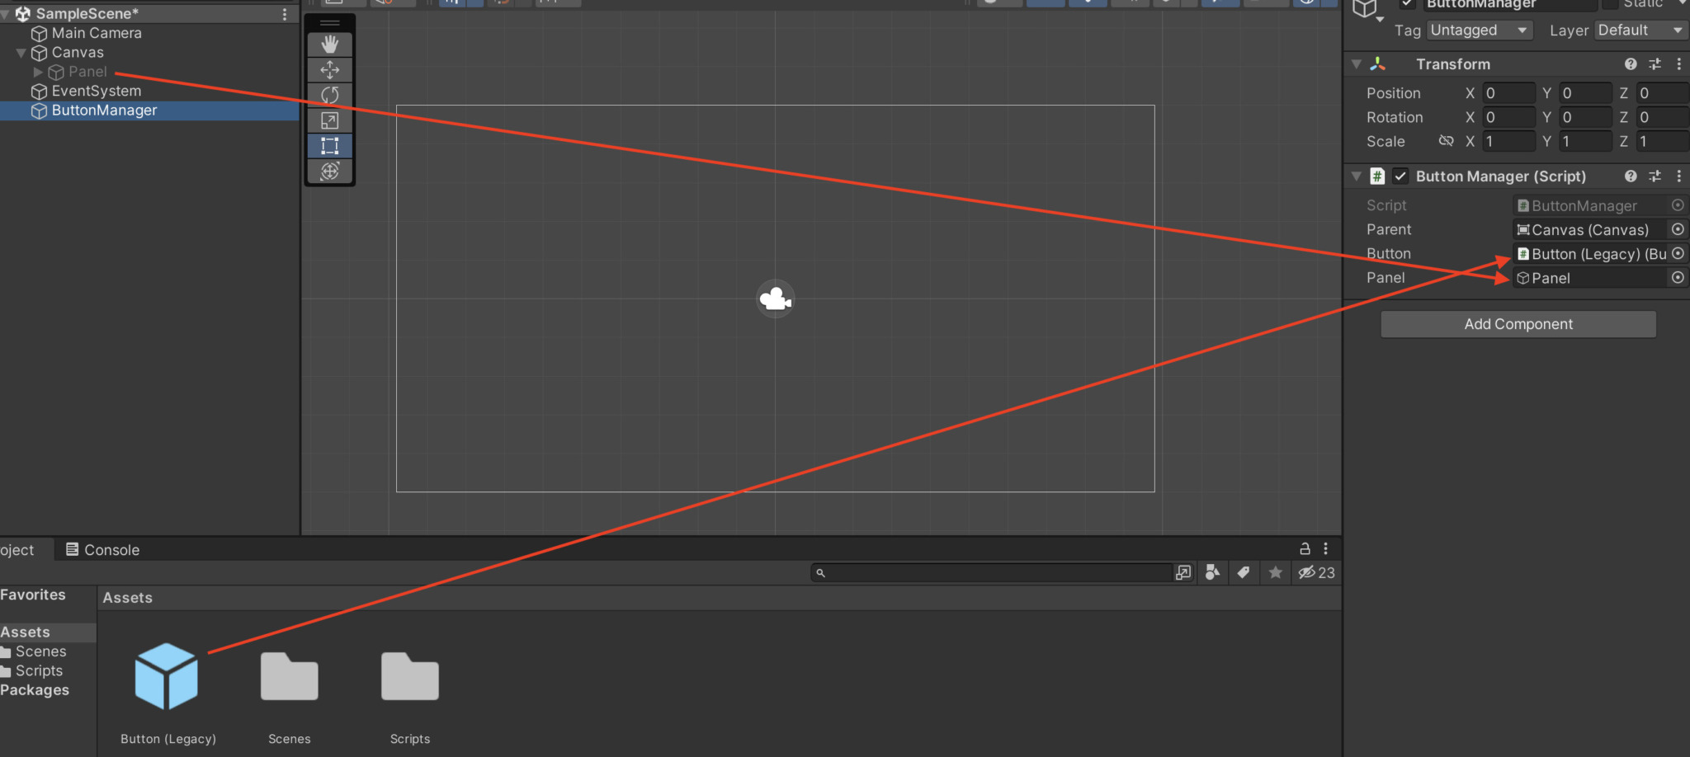Disable the Button Manager script enable checkbox
1690x757 pixels.
pos(1400,176)
